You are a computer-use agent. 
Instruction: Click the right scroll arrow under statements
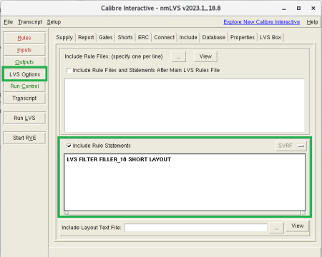pos(303,213)
